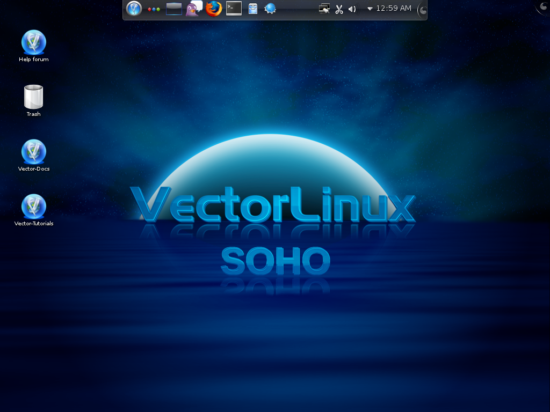Open the screenshot capture tool
The image size is (550, 412).
click(x=324, y=9)
